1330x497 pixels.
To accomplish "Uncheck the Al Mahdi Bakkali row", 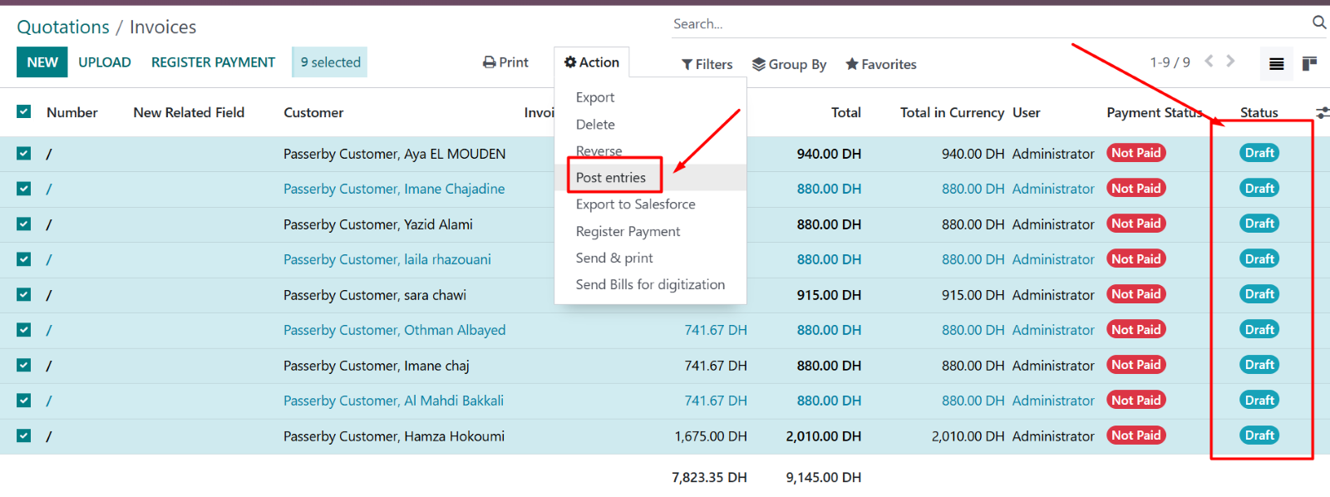I will 24,401.
